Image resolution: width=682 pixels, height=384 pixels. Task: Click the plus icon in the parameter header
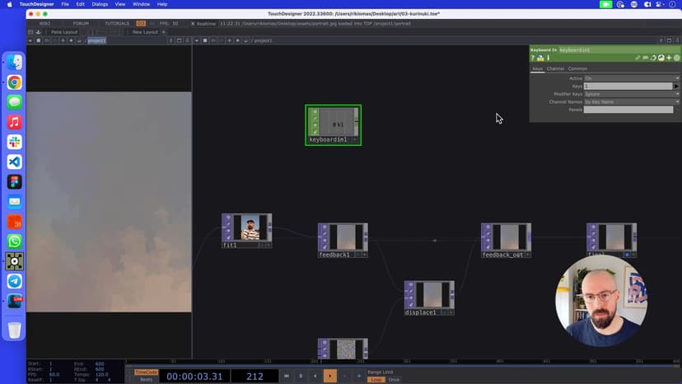tap(669, 58)
